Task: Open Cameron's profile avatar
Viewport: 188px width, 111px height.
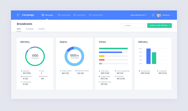Action: tap(159, 15)
